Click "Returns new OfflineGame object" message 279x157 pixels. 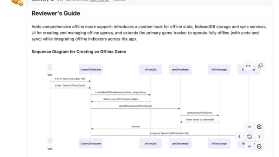tap(121, 99)
